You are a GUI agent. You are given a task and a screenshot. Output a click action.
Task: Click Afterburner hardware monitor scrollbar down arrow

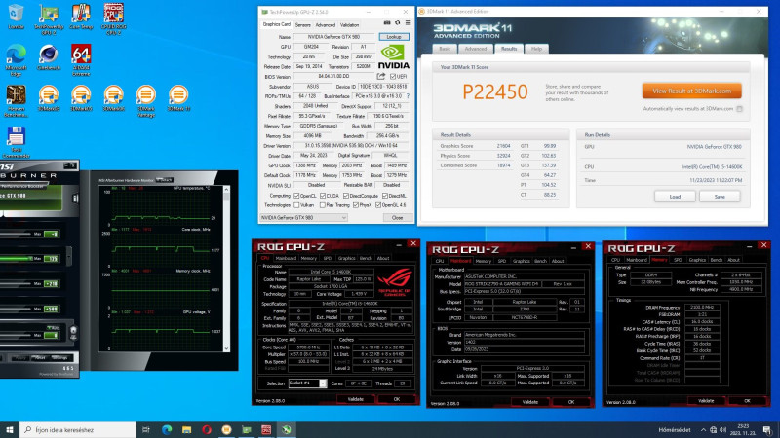[x=226, y=348]
